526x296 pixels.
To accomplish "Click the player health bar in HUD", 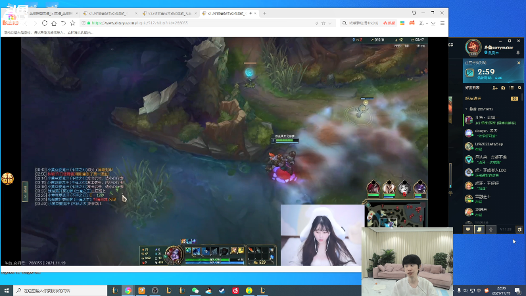I will point(215,259).
